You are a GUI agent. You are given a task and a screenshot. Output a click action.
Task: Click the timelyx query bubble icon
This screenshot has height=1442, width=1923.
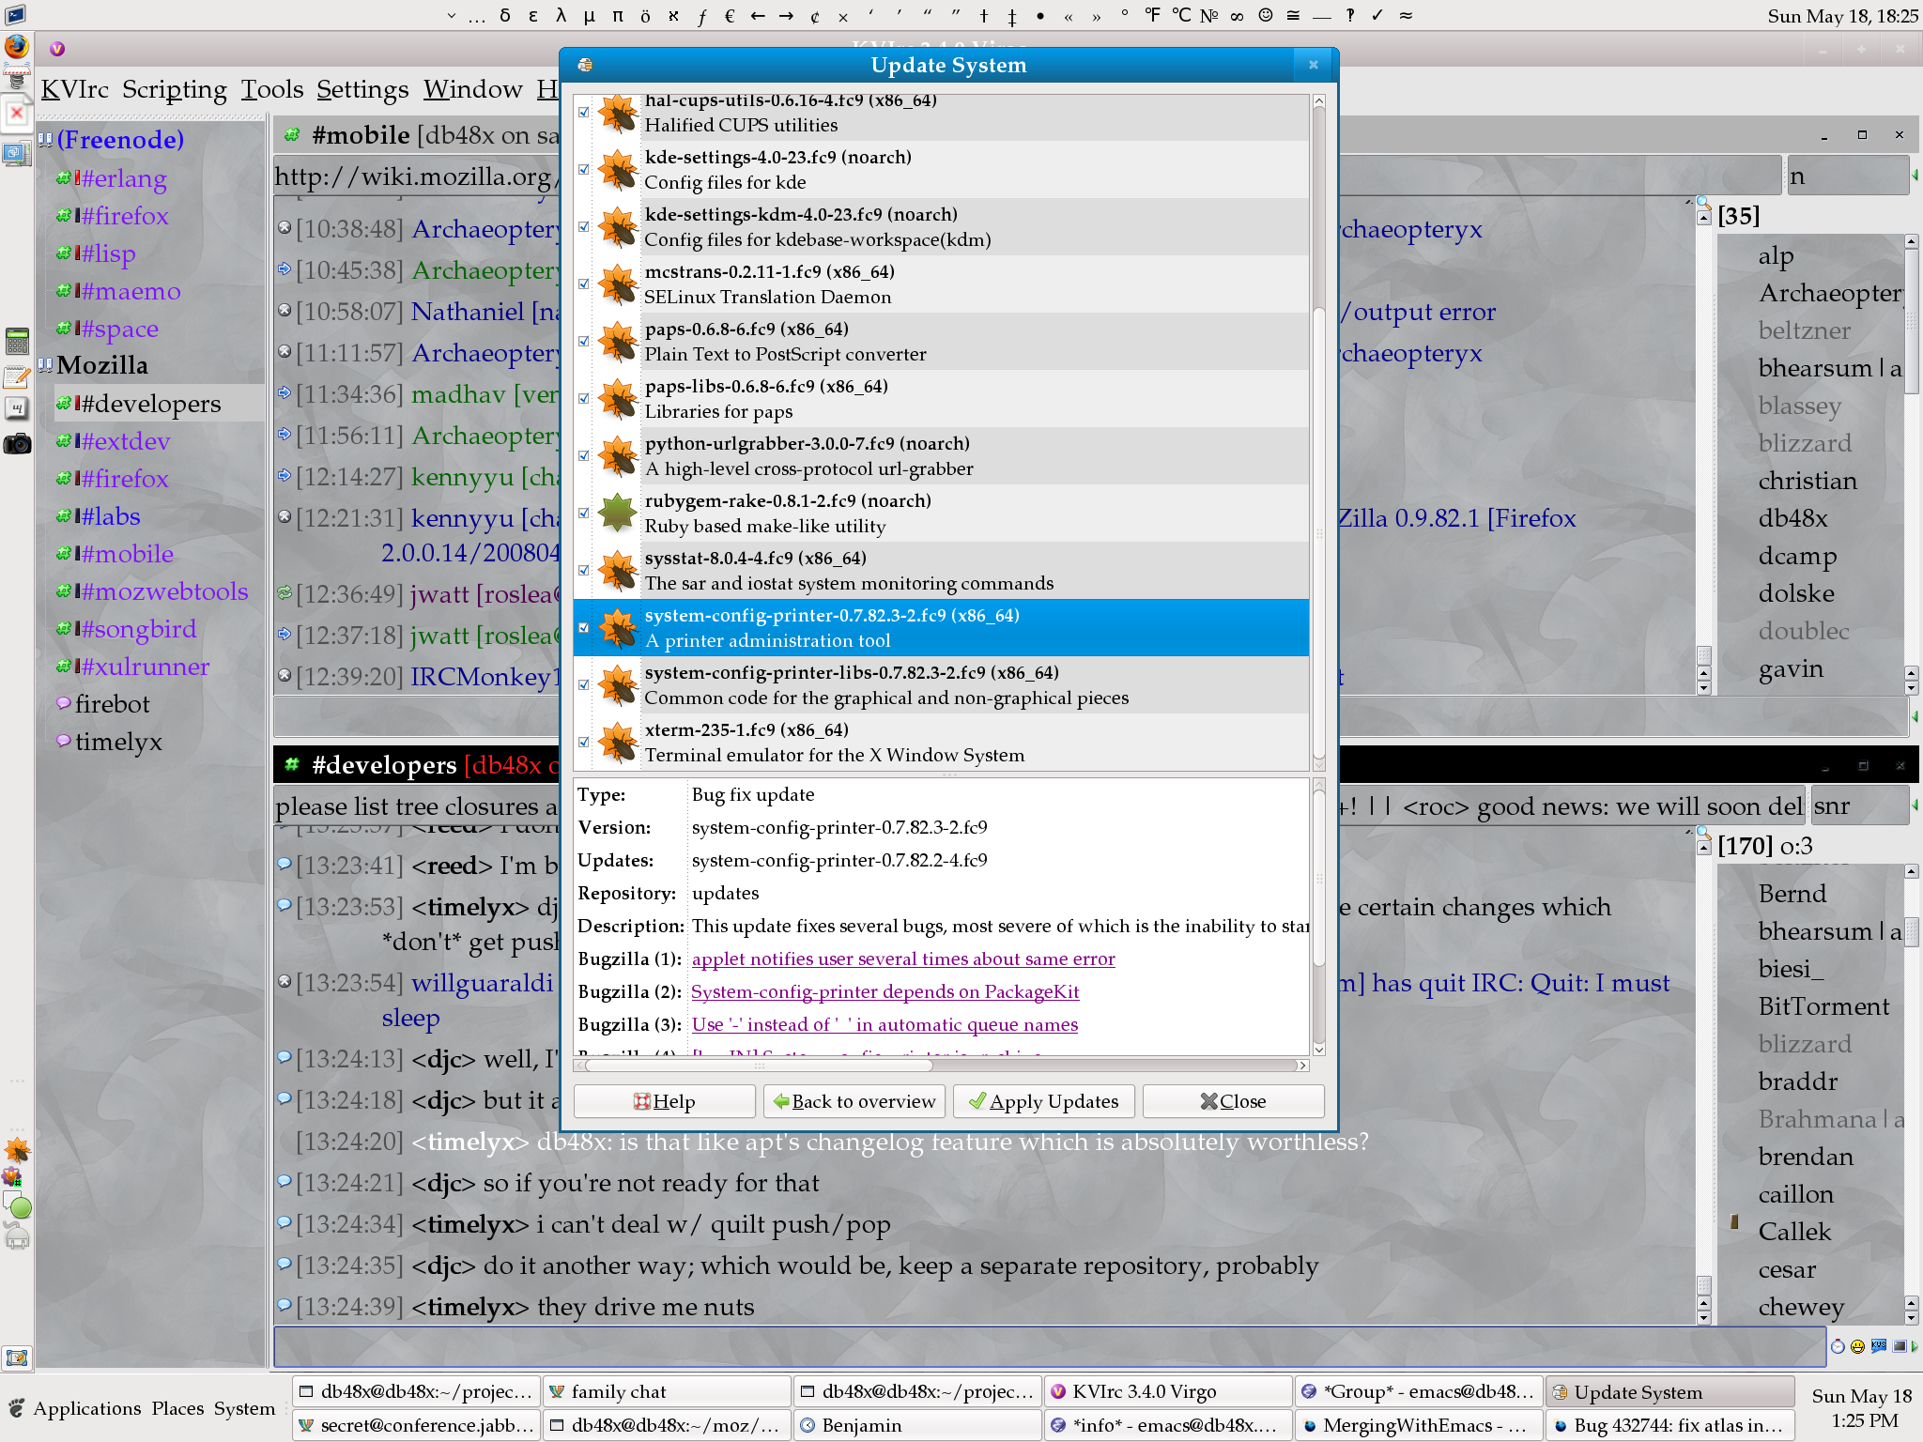64,741
